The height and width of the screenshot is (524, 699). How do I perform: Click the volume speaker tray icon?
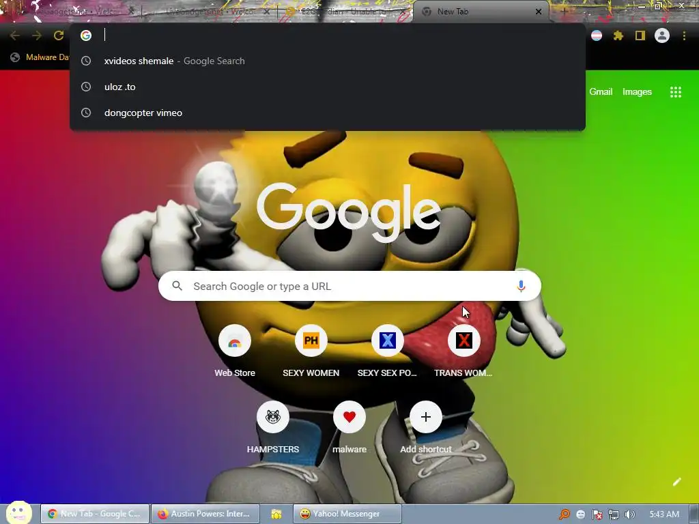click(630, 514)
